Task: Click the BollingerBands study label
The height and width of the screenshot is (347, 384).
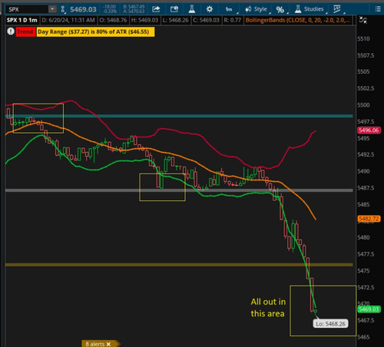Action: pos(298,20)
